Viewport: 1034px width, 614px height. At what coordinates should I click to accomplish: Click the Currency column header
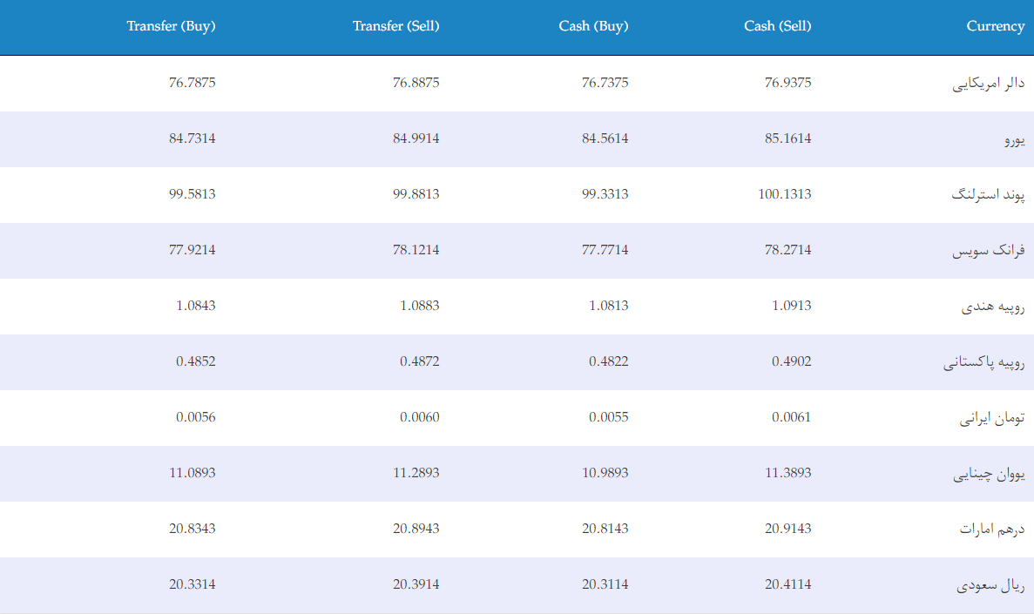[995, 26]
